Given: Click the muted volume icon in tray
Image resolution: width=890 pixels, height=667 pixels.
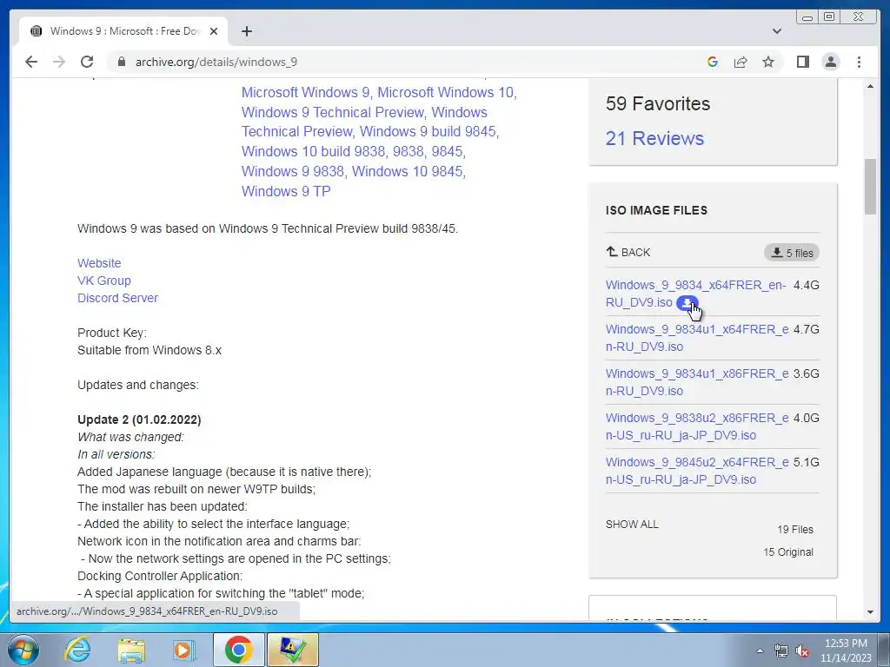Looking at the screenshot, I should pos(802,651).
